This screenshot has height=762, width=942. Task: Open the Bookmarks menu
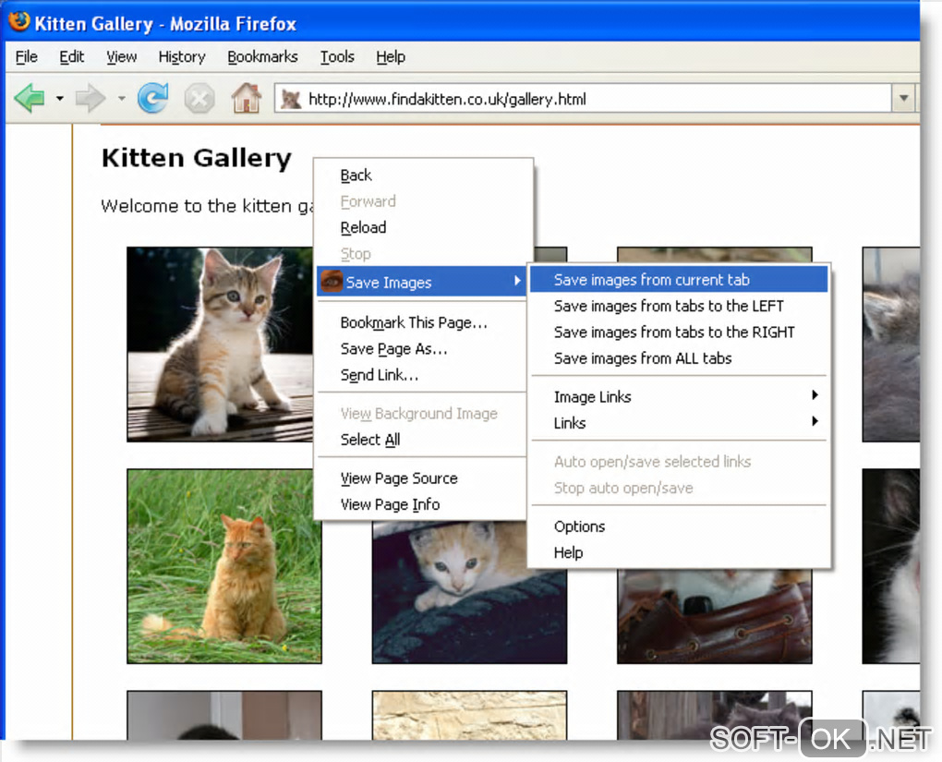[262, 56]
